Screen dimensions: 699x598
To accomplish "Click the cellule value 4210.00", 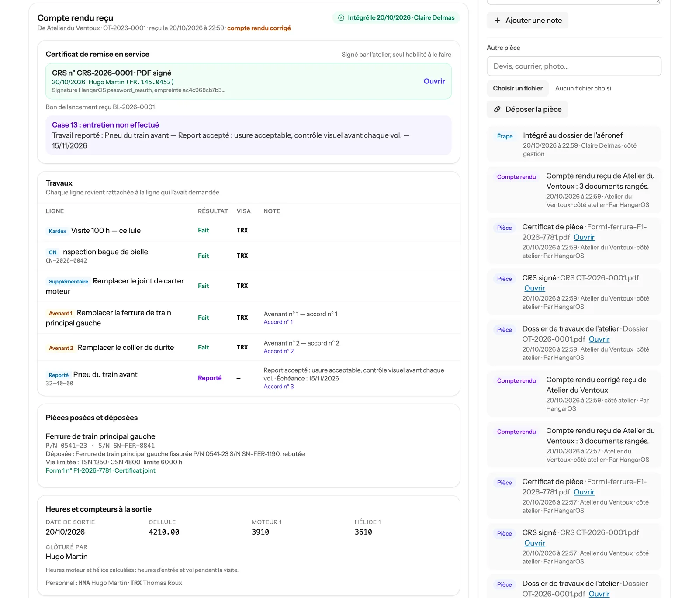I will click(x=164, y=532).
